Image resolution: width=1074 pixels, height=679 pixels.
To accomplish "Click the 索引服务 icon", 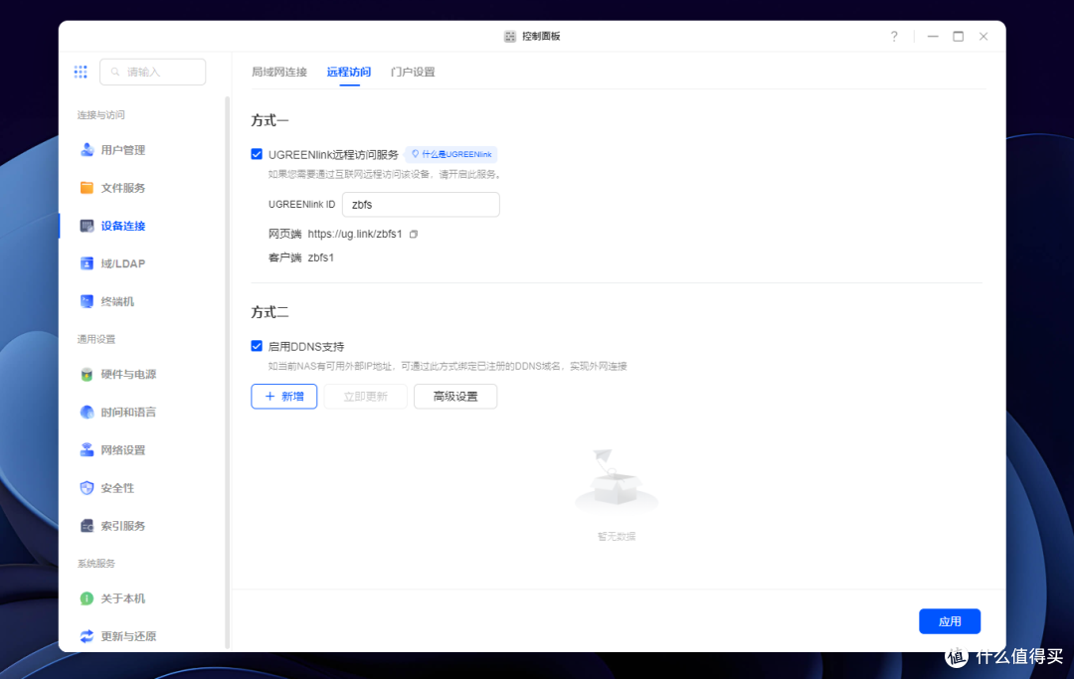I will [87, 526].
